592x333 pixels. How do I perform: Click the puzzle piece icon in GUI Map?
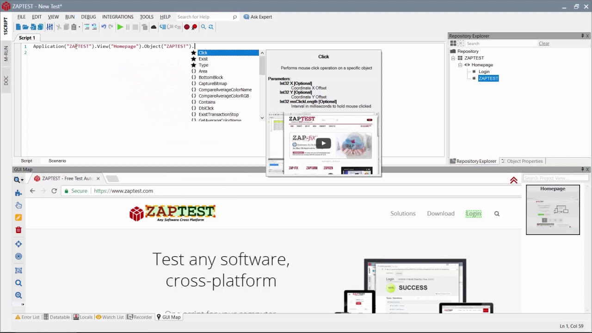[18, 193]
